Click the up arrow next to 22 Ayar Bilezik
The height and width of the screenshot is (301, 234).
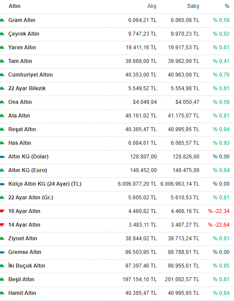pyautogui.click(x=2, y=88)
